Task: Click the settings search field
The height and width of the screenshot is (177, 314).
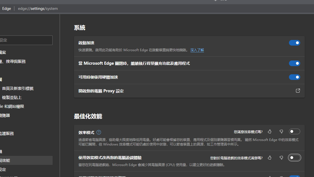Action: [26, 40]
